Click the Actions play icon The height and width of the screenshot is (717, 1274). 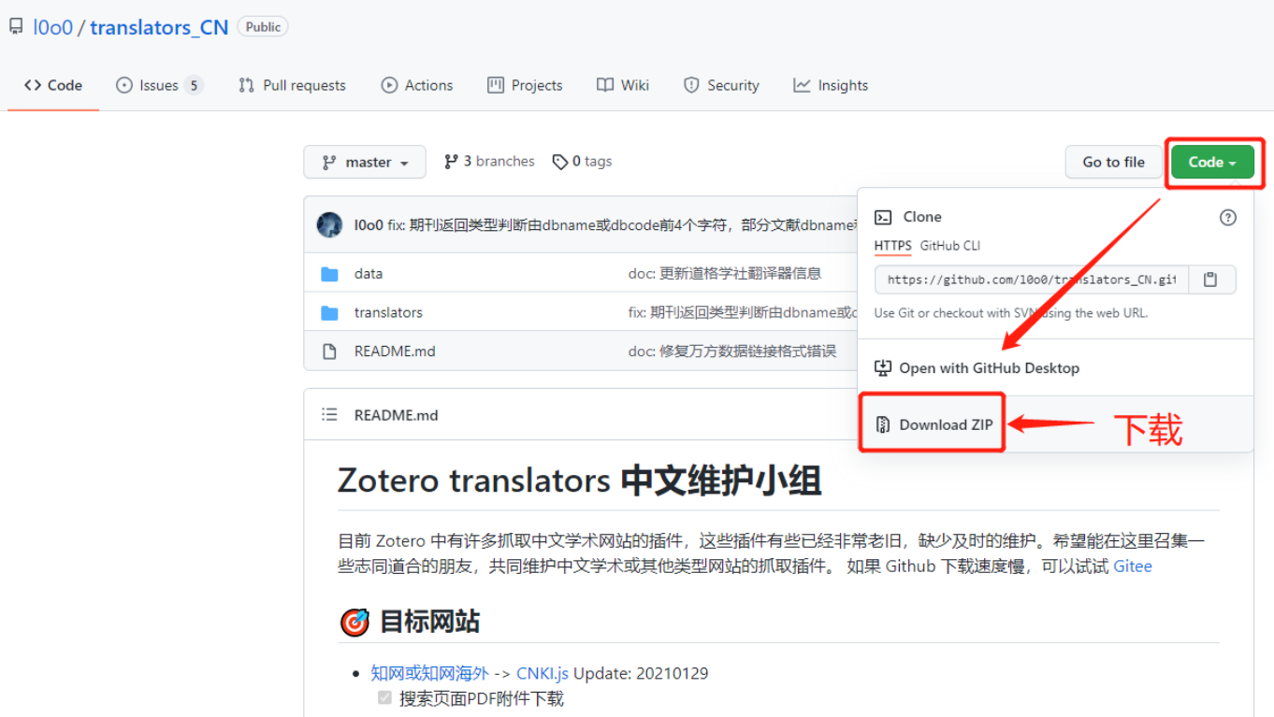click(389, 85)
